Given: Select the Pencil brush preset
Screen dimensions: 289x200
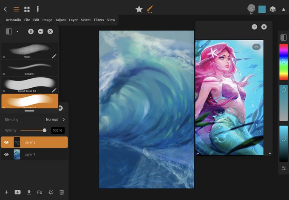Looking at the screenshot, I should click(x=30, y=51).
